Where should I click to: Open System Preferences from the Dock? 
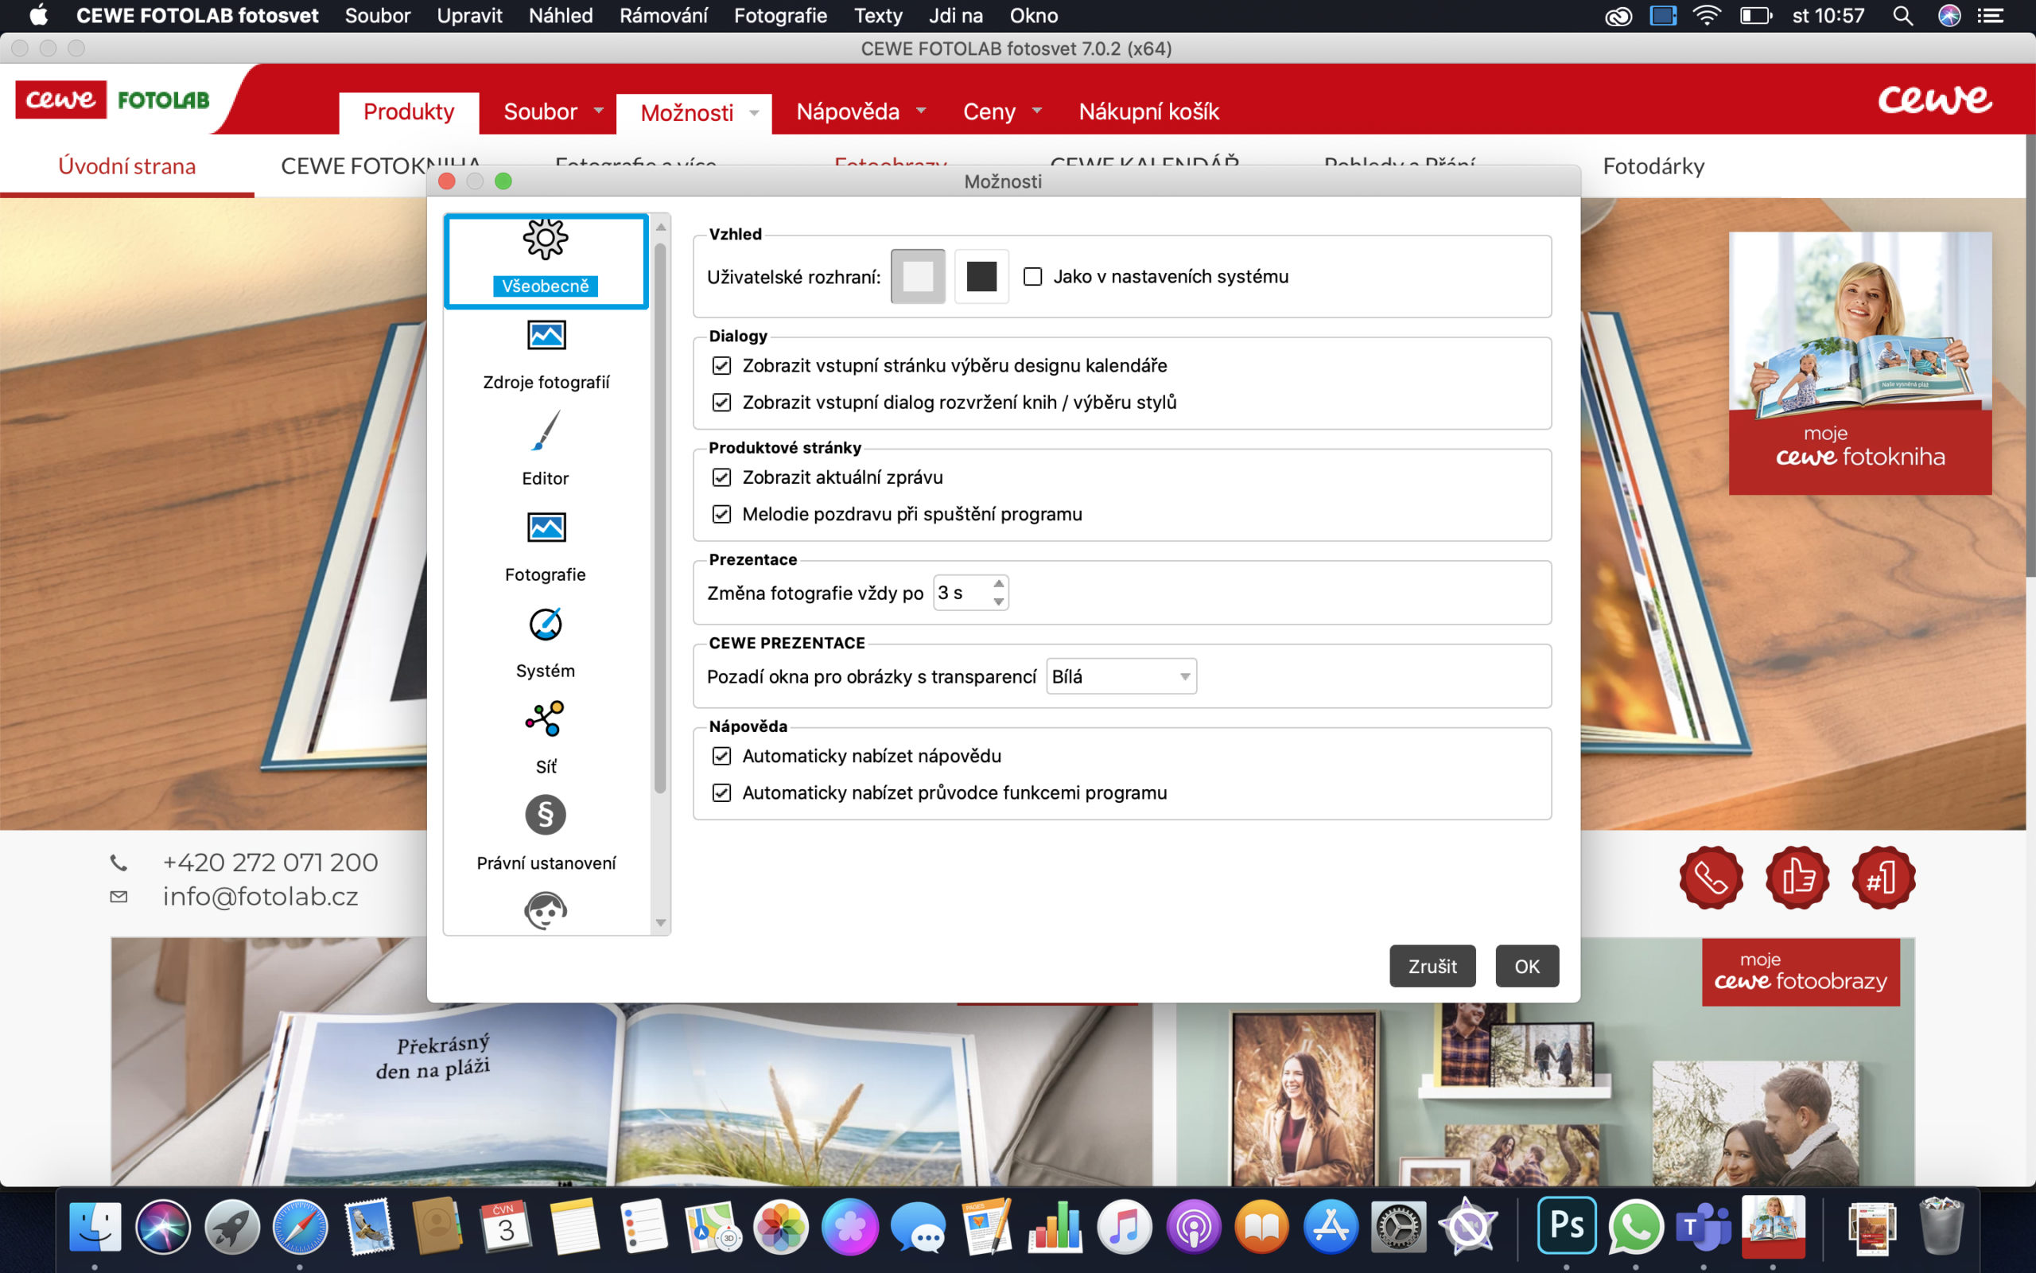point(1398,1226)
